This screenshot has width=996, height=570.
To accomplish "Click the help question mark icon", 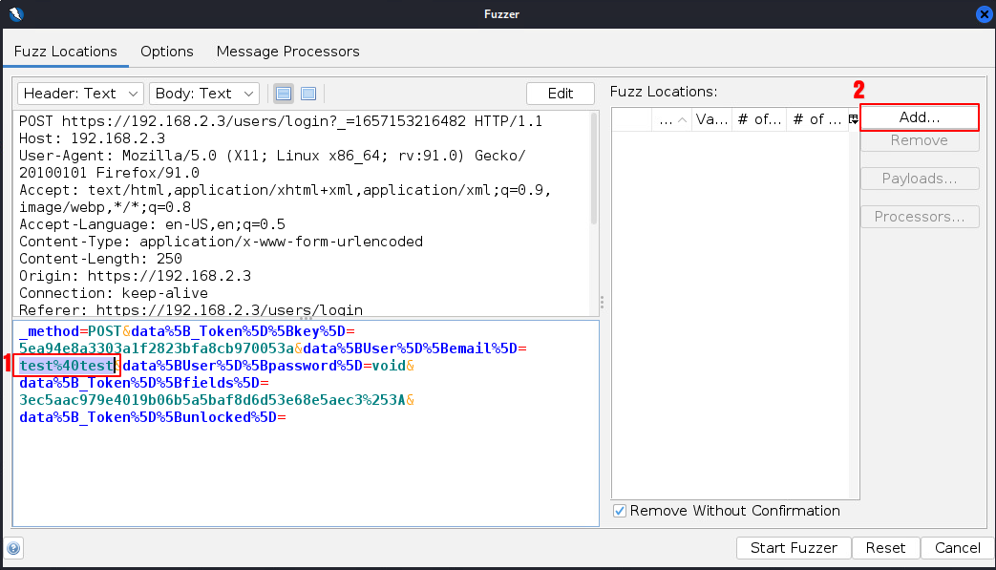I will point(13,548).
